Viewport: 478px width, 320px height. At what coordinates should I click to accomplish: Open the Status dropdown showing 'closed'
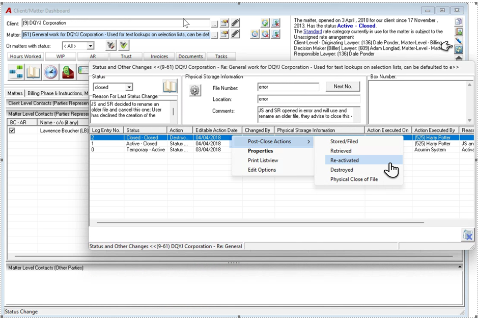pos(129,87)
